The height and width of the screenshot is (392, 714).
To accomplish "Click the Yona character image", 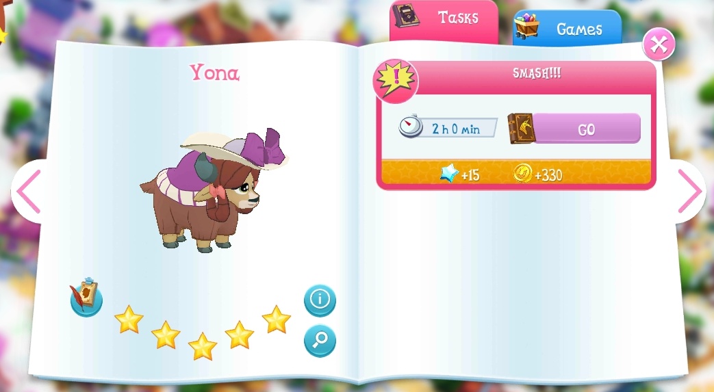I will [x=214, y=190].
